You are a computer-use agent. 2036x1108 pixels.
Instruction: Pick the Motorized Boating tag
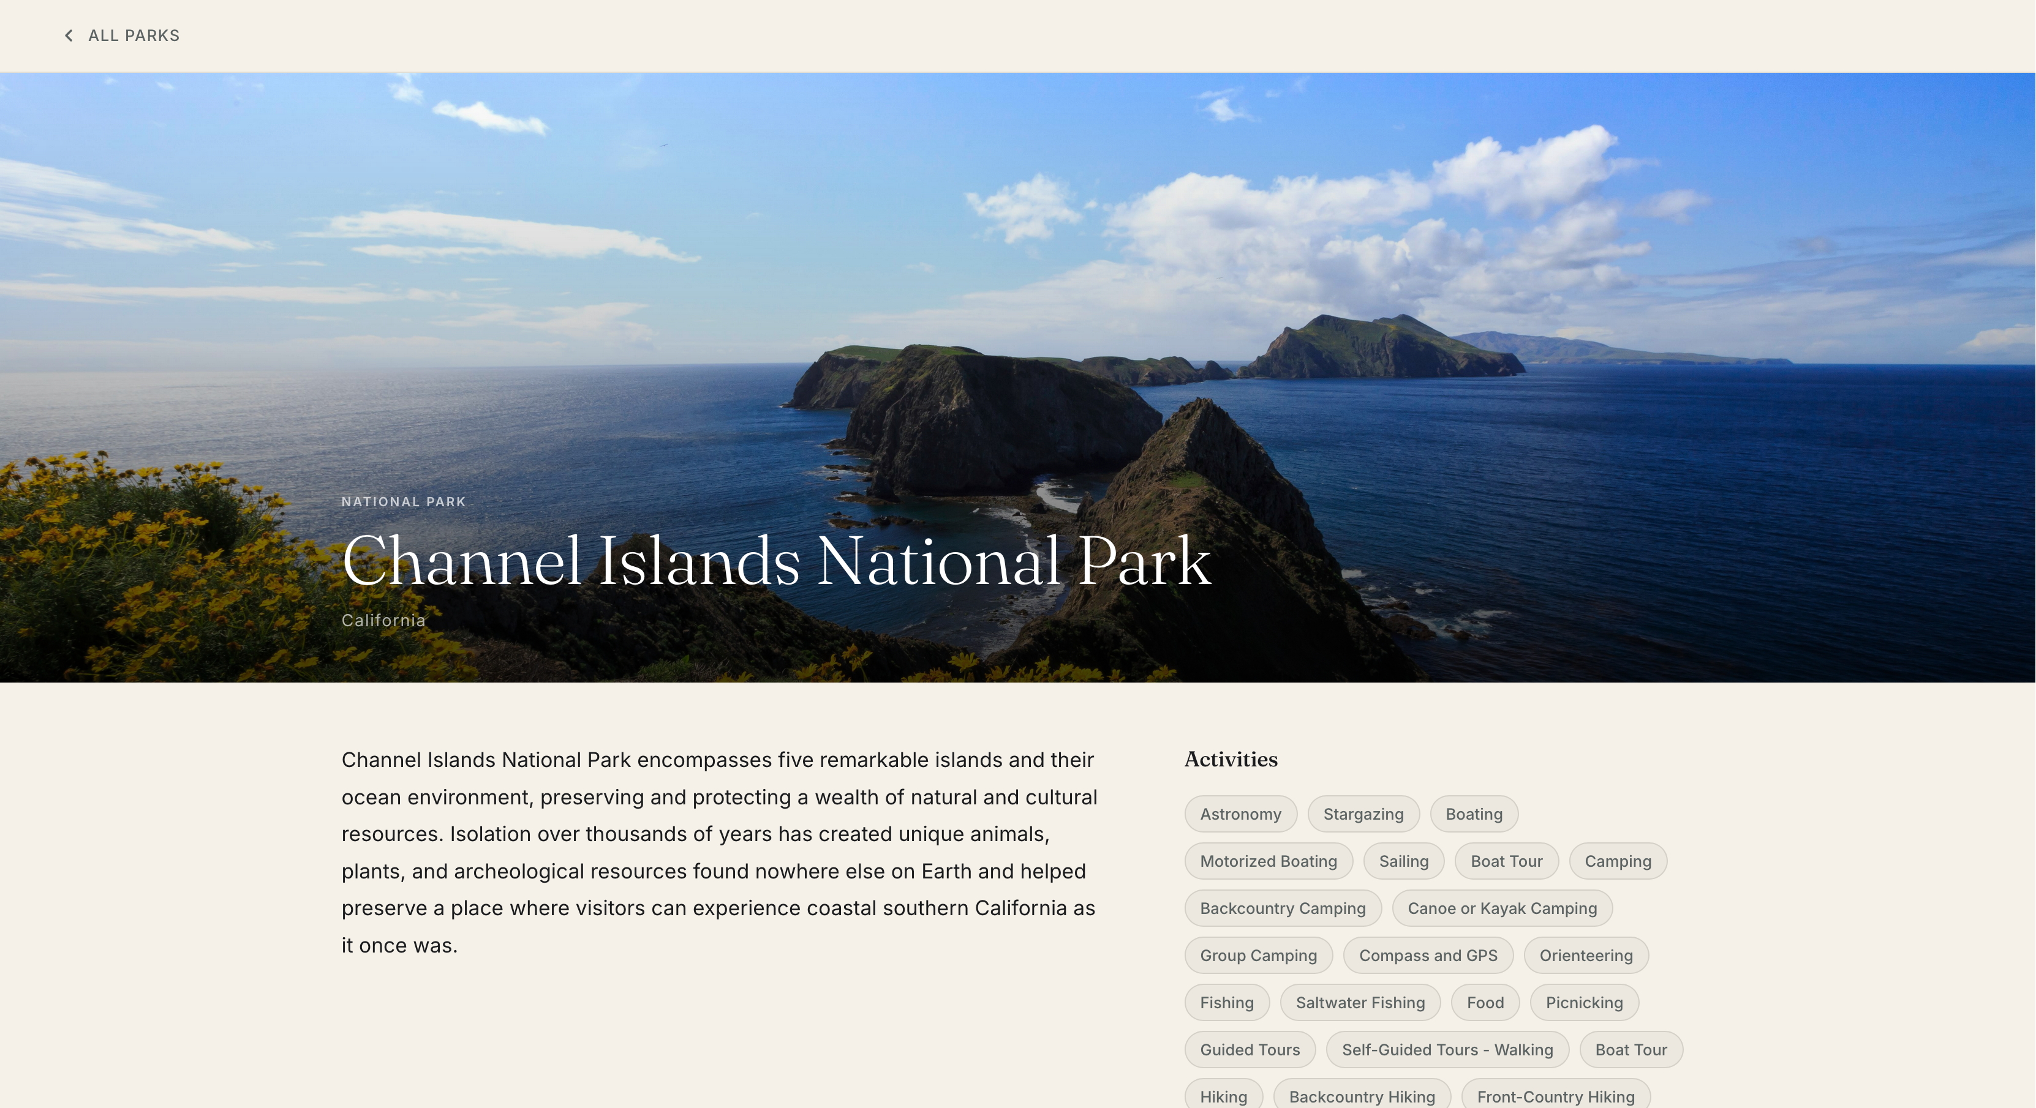click(x=1269, y=861)
